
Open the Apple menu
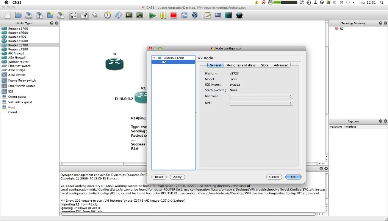point(6,3)
